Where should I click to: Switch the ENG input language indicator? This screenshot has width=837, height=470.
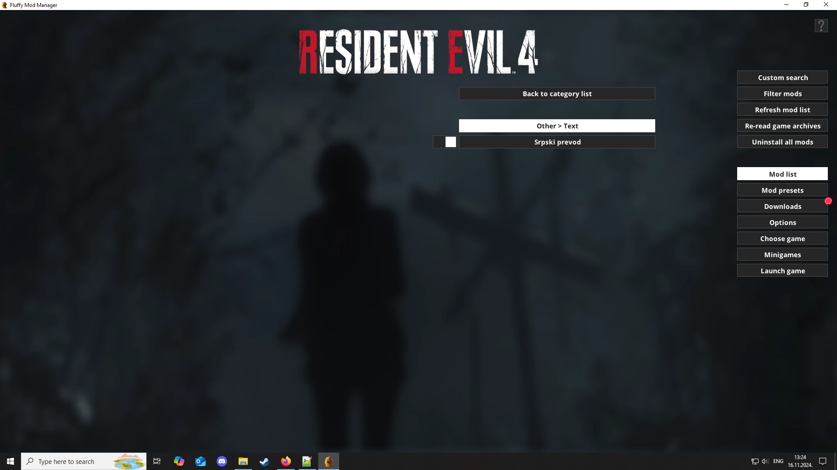click(x=778, y=461)
